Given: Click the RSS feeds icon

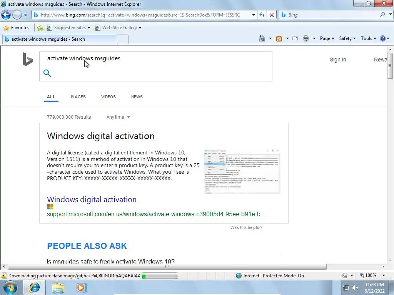Looking at the screenshot, I should pos(279,38).
